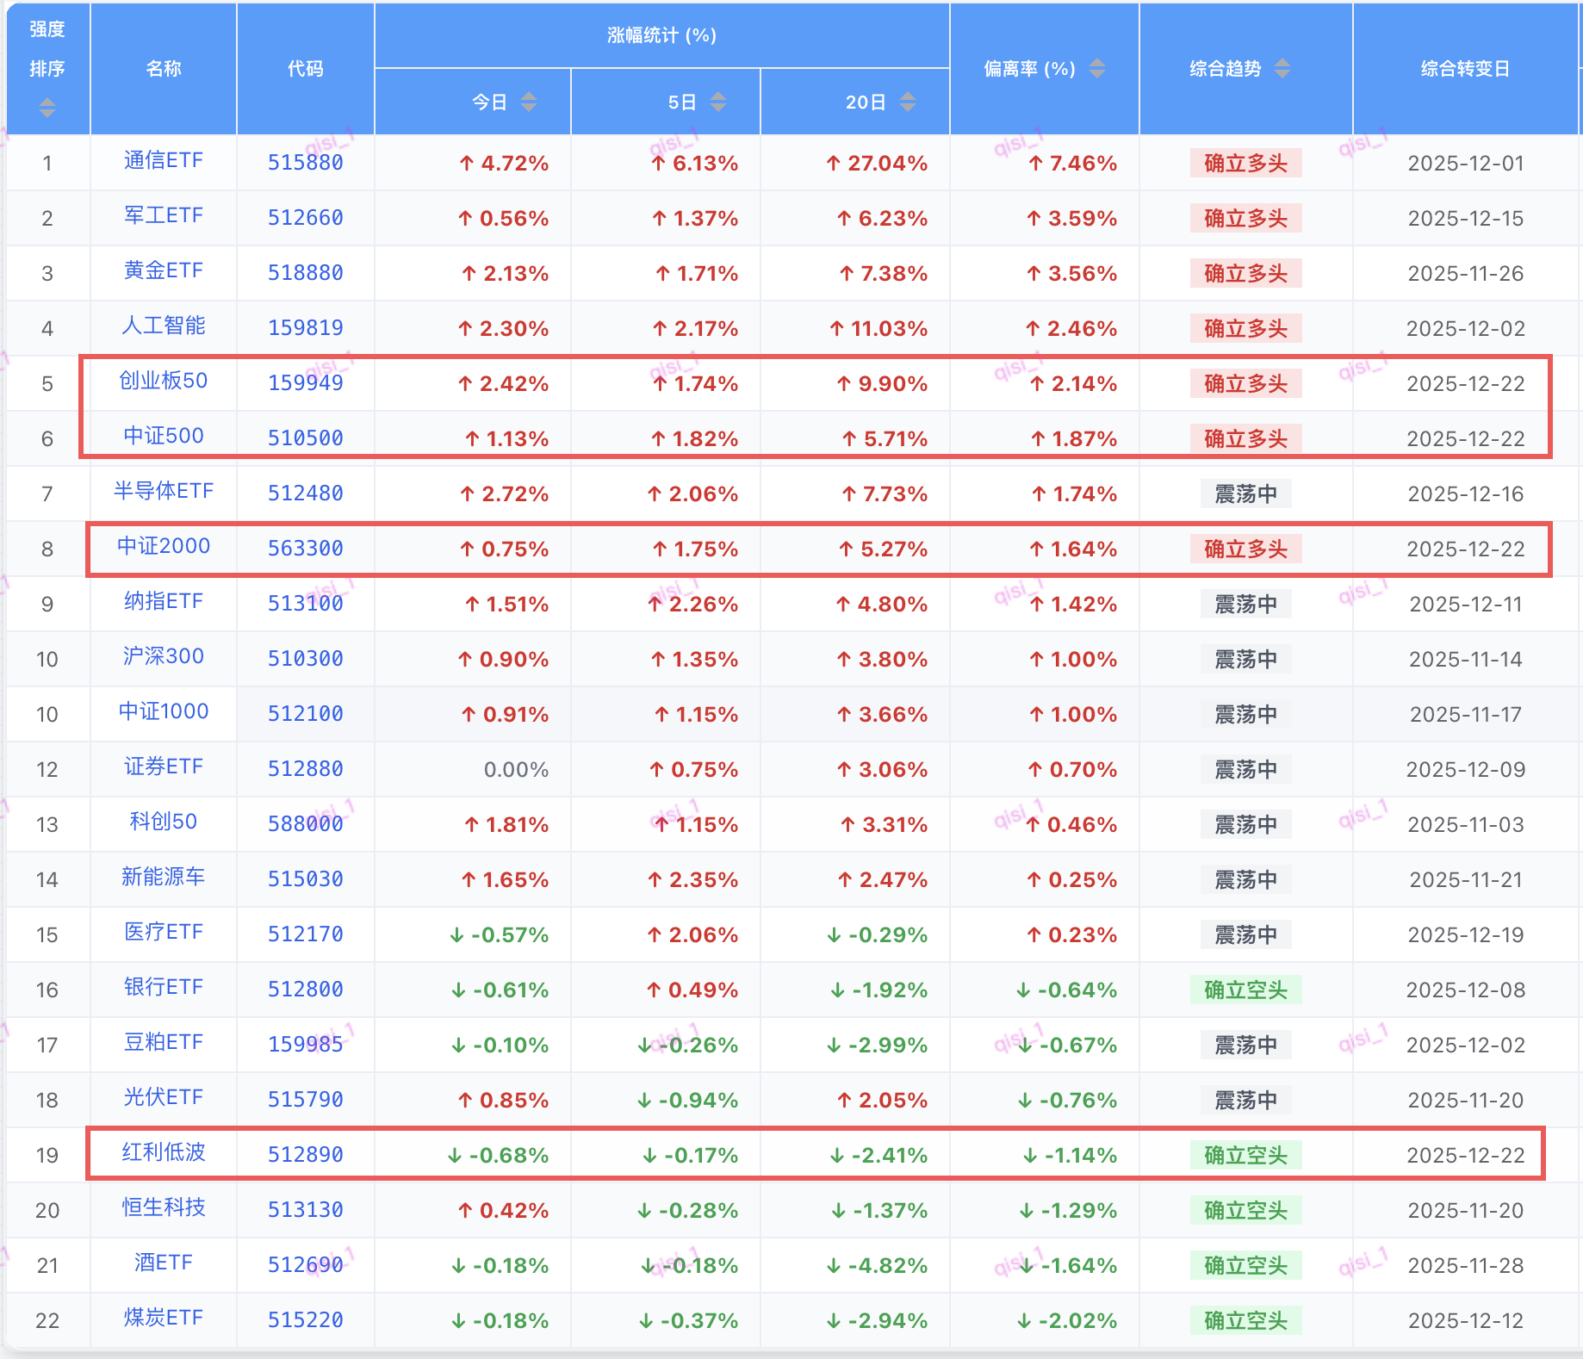Click the sort icon beside 今日
Image resolution: width=1583 pixels, height=1359 pixels.
tap(529, 102)
